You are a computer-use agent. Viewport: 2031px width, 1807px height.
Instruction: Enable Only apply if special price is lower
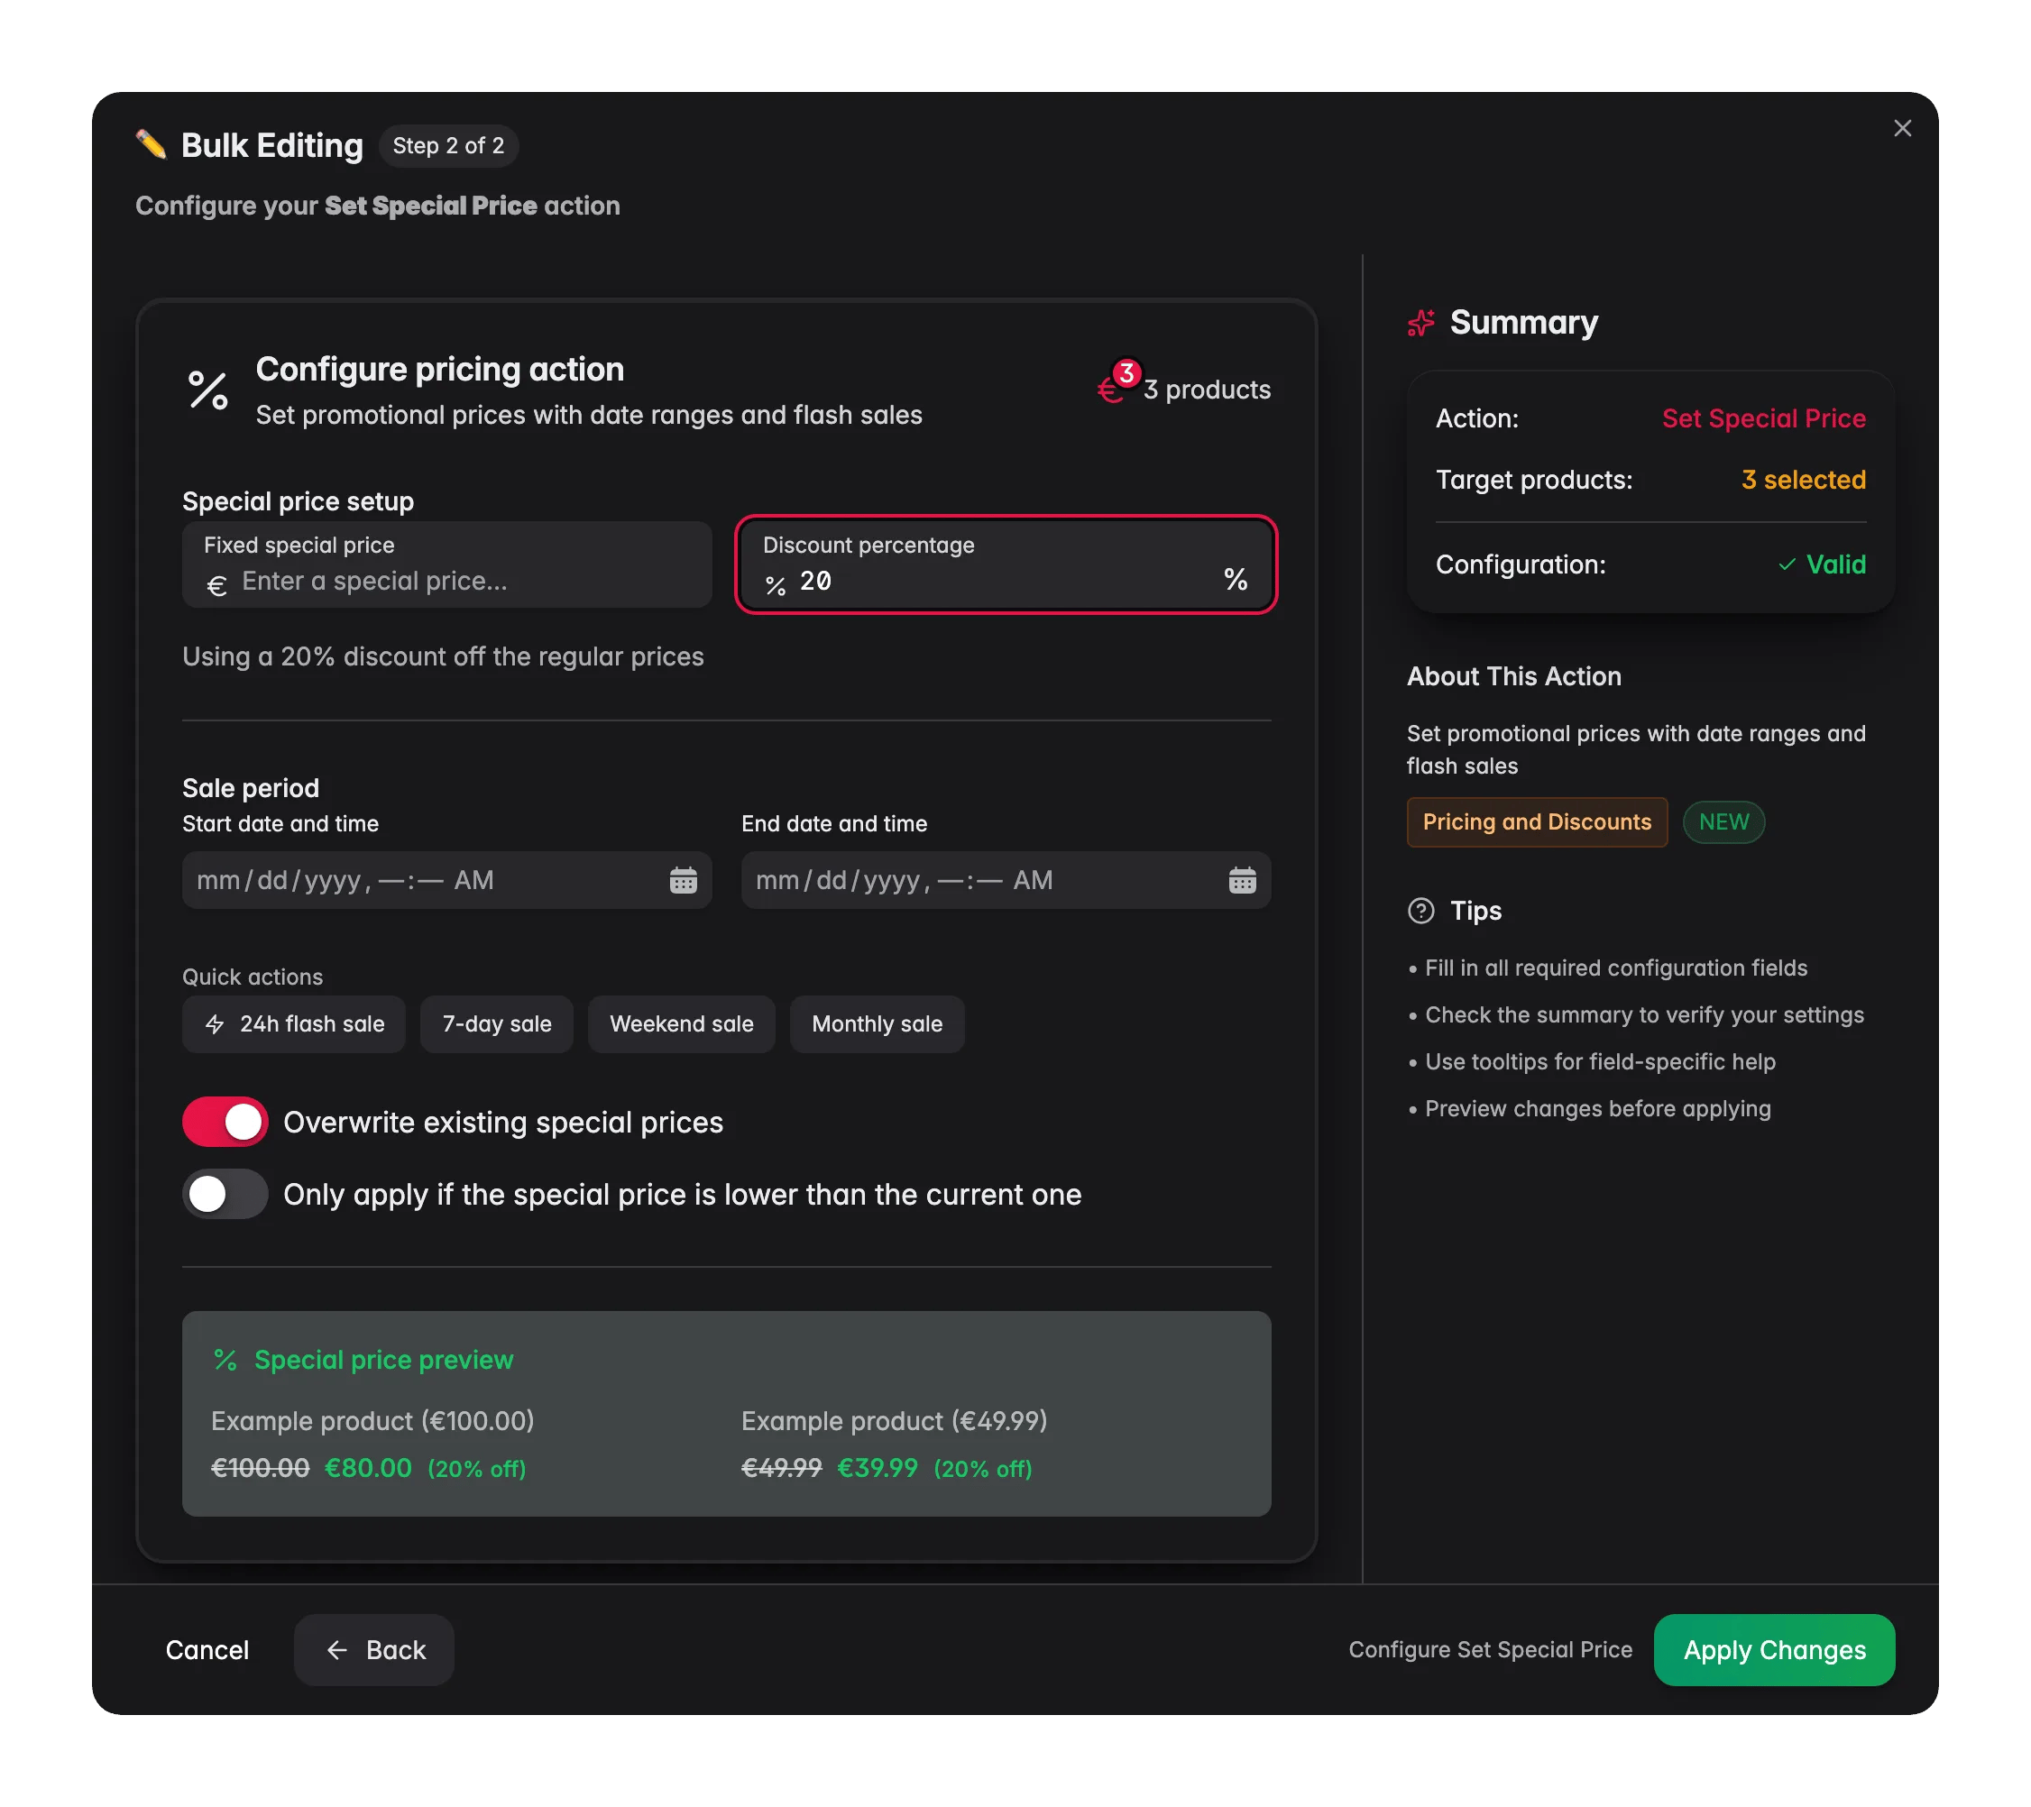click(225, 1195)
